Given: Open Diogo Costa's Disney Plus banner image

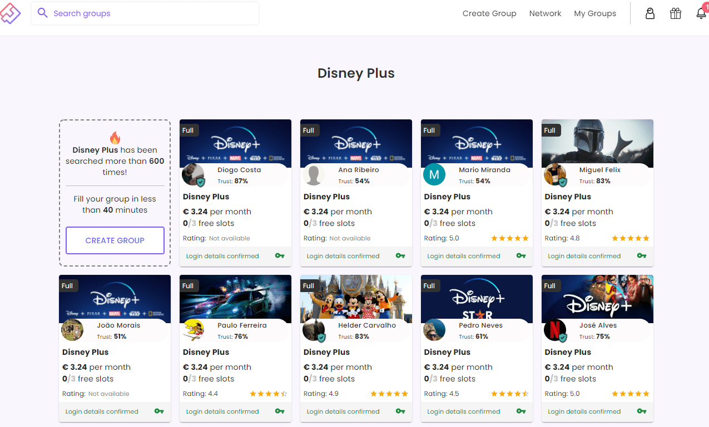Looking at the screenshot, I should [235, 143].
